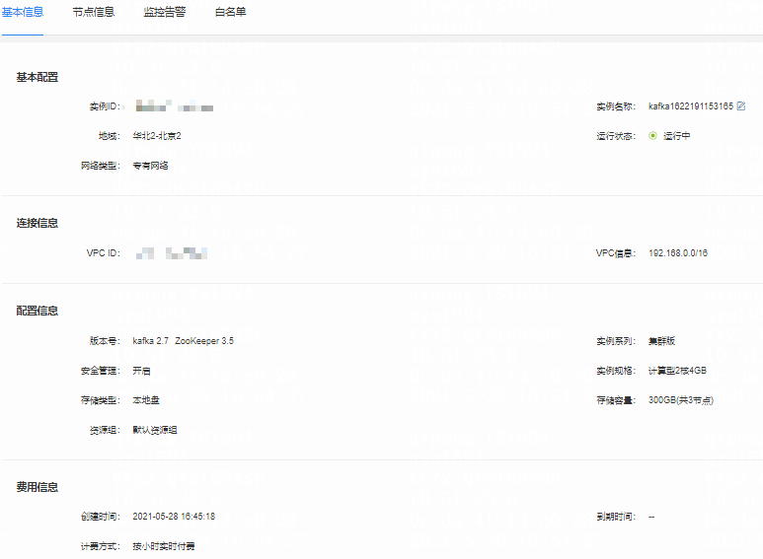Image resolution: width=763 pixels, height=559 pixels.
Task: Click the VPC info 192.168.0.0/16
Action: [677, 253]
